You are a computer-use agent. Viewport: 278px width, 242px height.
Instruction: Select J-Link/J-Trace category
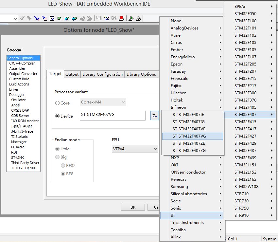22,131
